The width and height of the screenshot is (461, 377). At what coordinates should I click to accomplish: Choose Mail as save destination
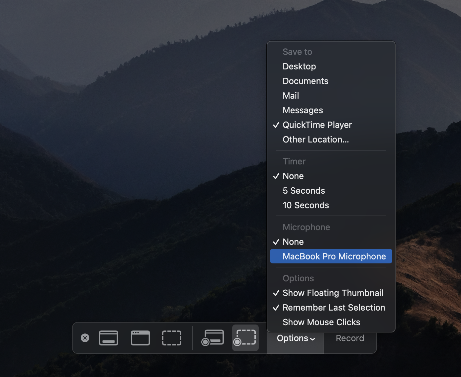point(331,96)
